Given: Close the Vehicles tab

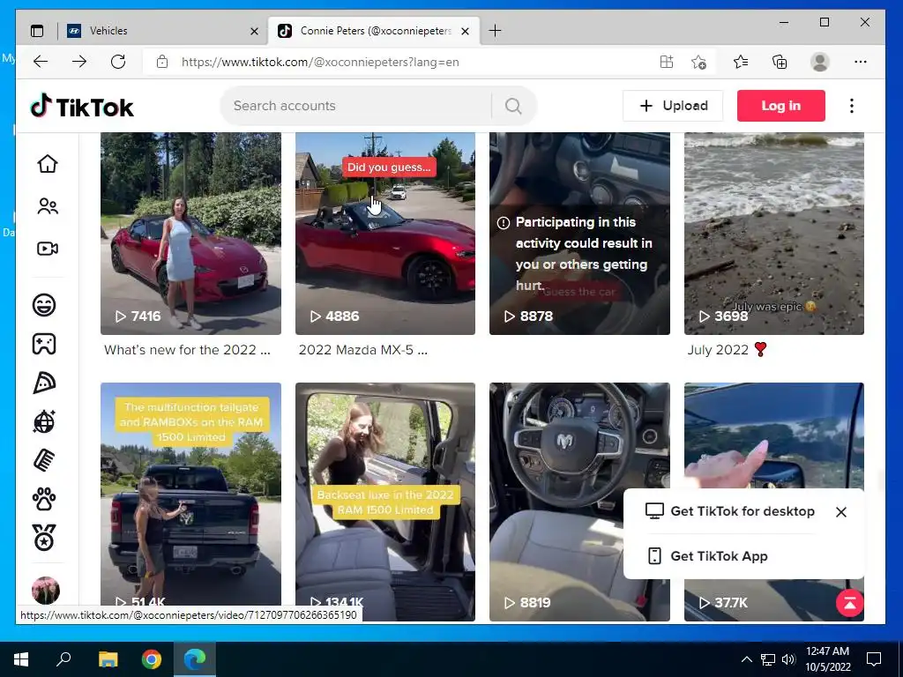Looking at the screenshot, I should point(254,31).
